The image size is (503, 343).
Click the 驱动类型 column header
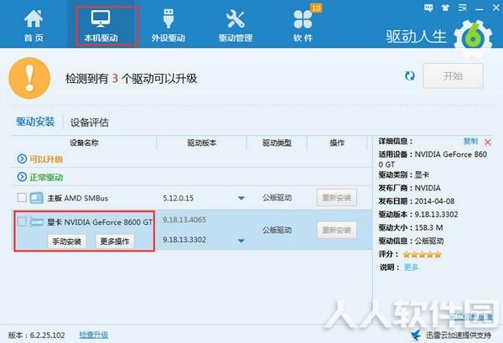pyautogui.click(x=277, y=143)
